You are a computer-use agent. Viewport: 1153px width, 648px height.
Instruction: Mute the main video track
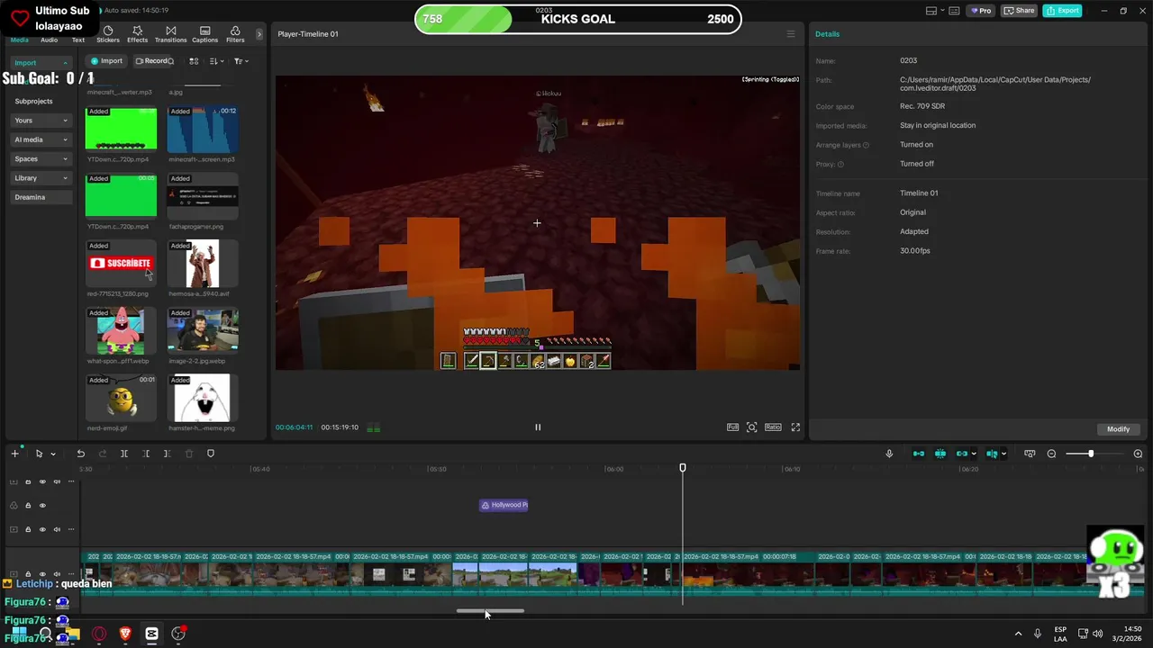tap(57, 574)
